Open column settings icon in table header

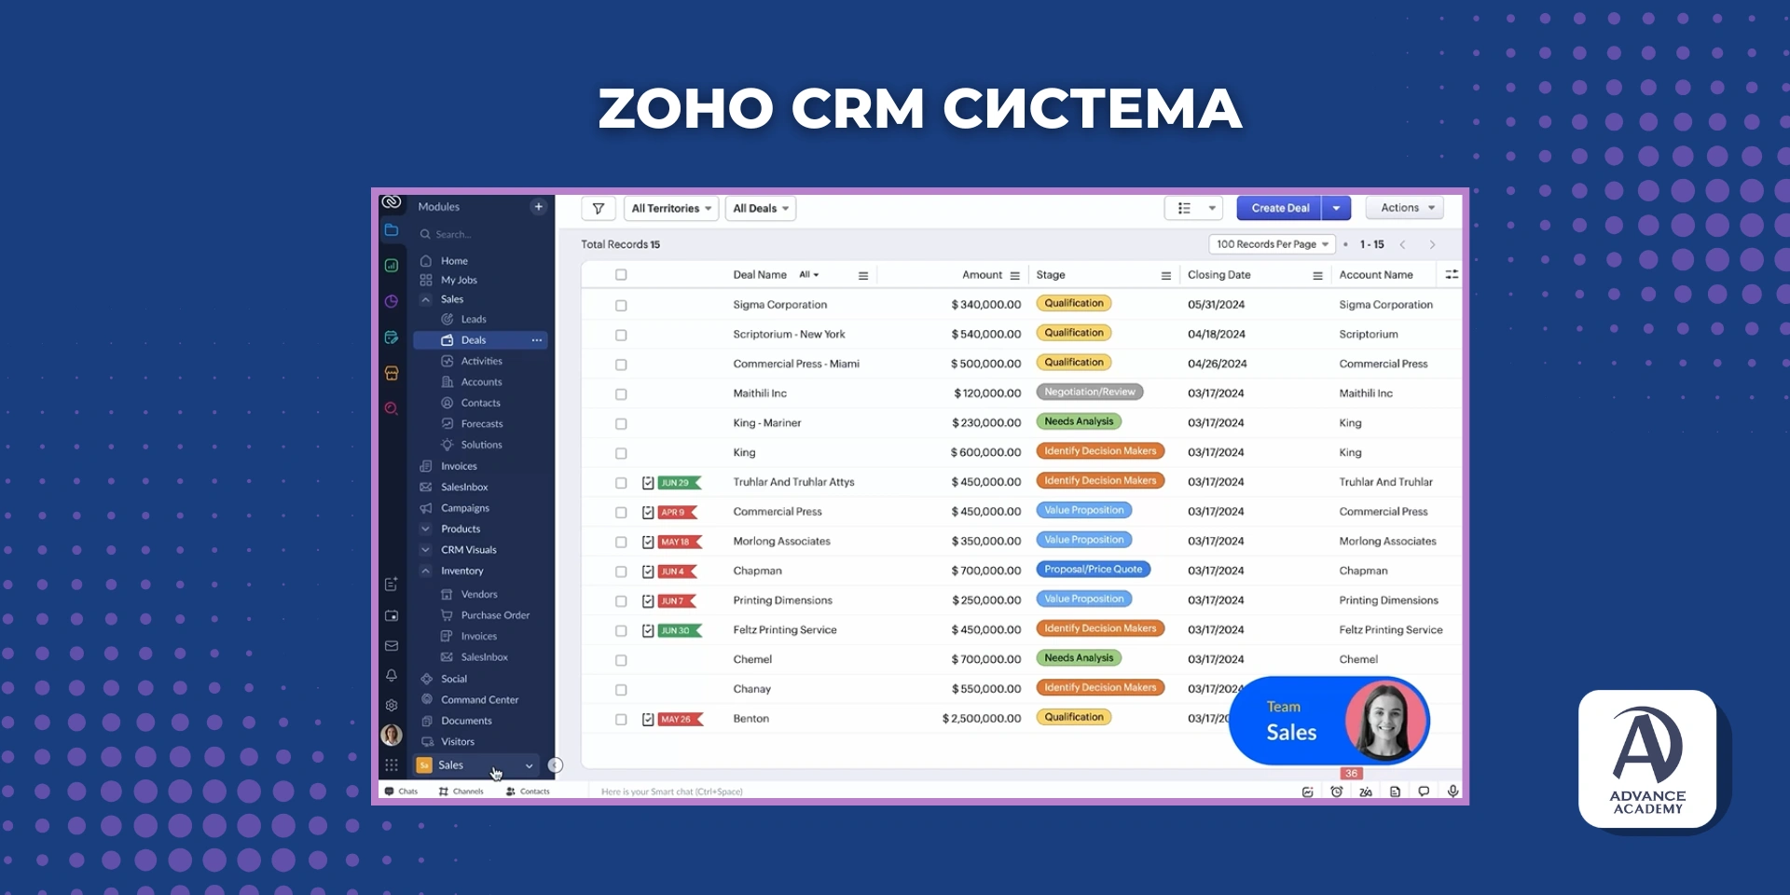(1452, 274)
